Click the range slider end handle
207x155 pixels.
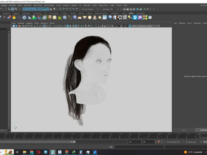(x=74, y=142)
